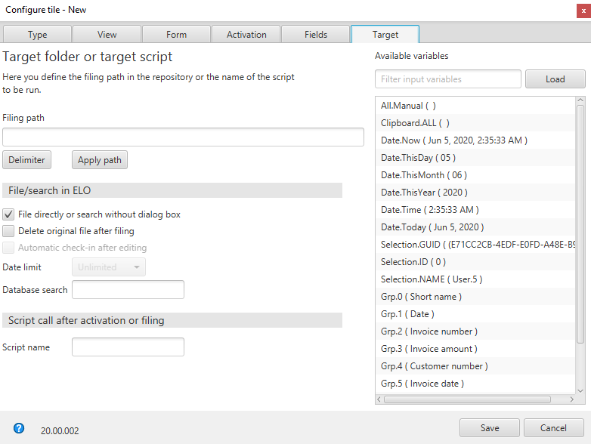This screenshot has height=444, width=591.
Task: Select the Selection.GUID variable
Action: pos(475,245)
